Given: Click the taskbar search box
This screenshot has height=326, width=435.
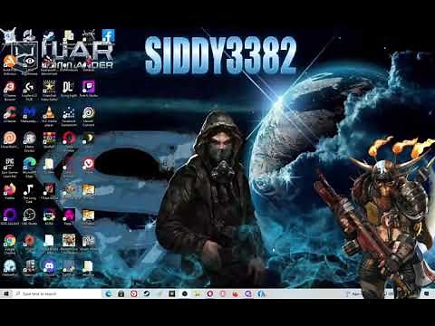Looking at the screenshot, I should point(56,293).
